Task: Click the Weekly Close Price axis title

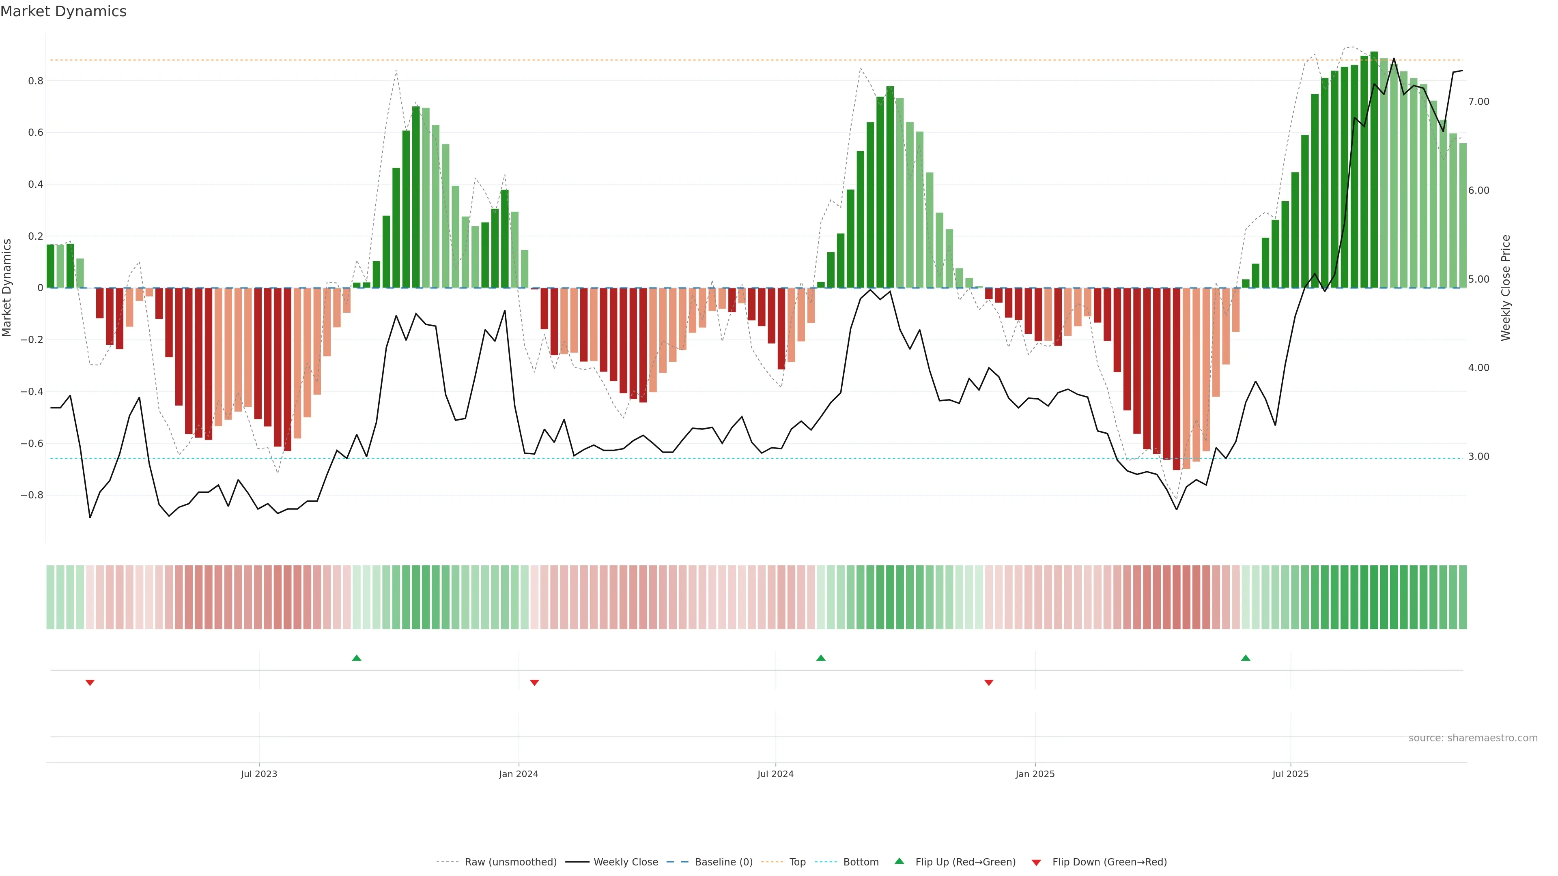Action: 1505,288
